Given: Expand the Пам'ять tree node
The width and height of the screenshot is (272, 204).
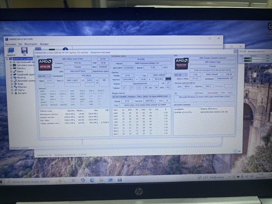Looking at the screenshot, I should point(11,68).
